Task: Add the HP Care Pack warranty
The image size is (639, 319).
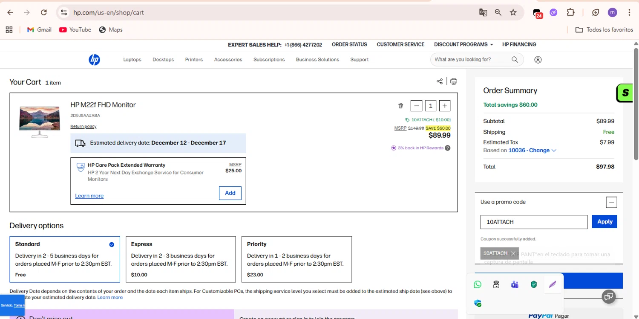Action: [x=230, y=193]
